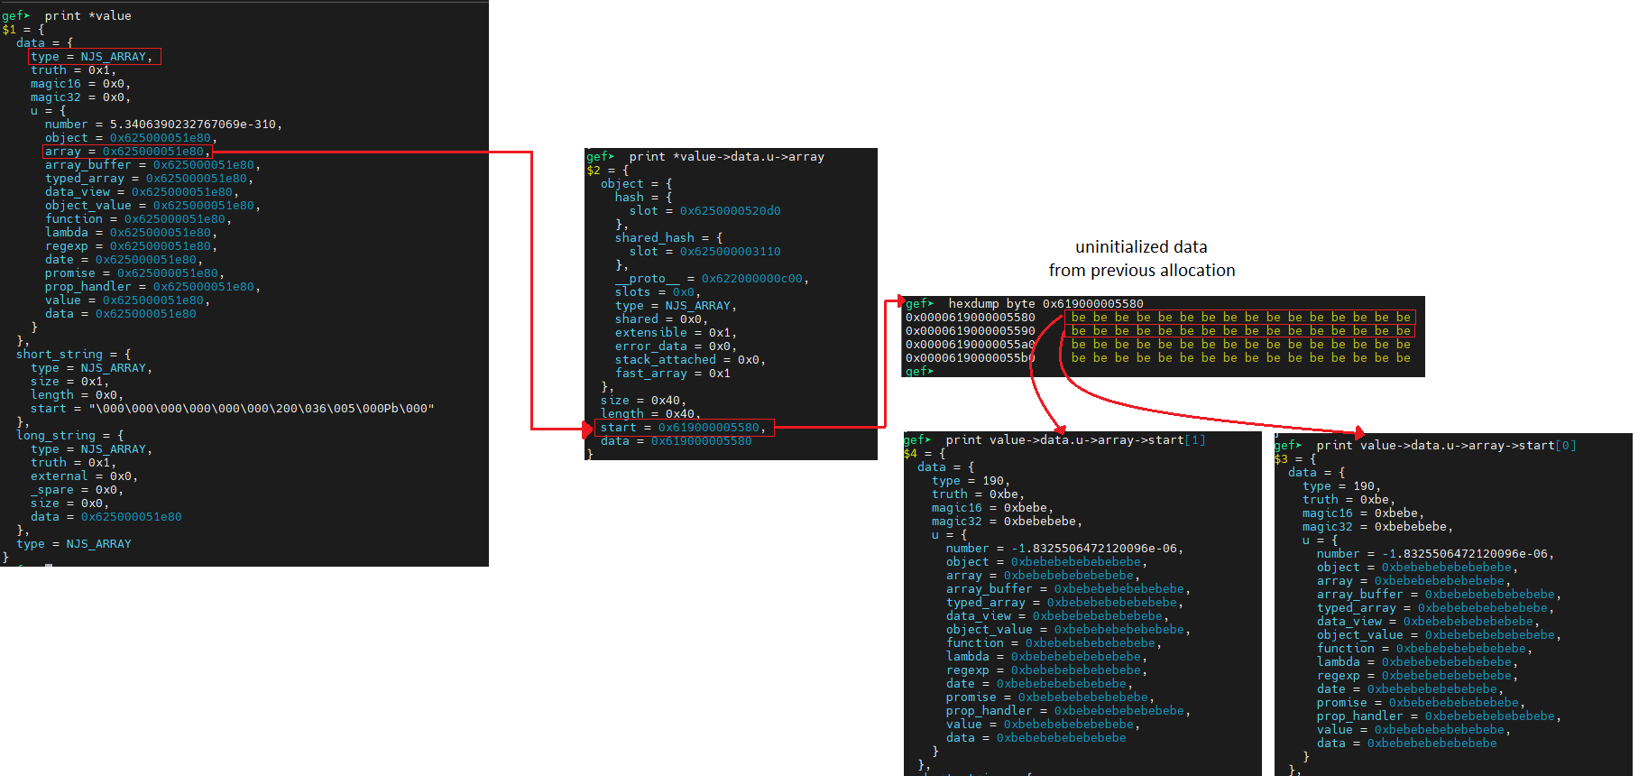Click the short_string 'start = "\000\000...' value
Image resolution: width=1648 pixels, height=776 pixels.
tap(232, 408)
